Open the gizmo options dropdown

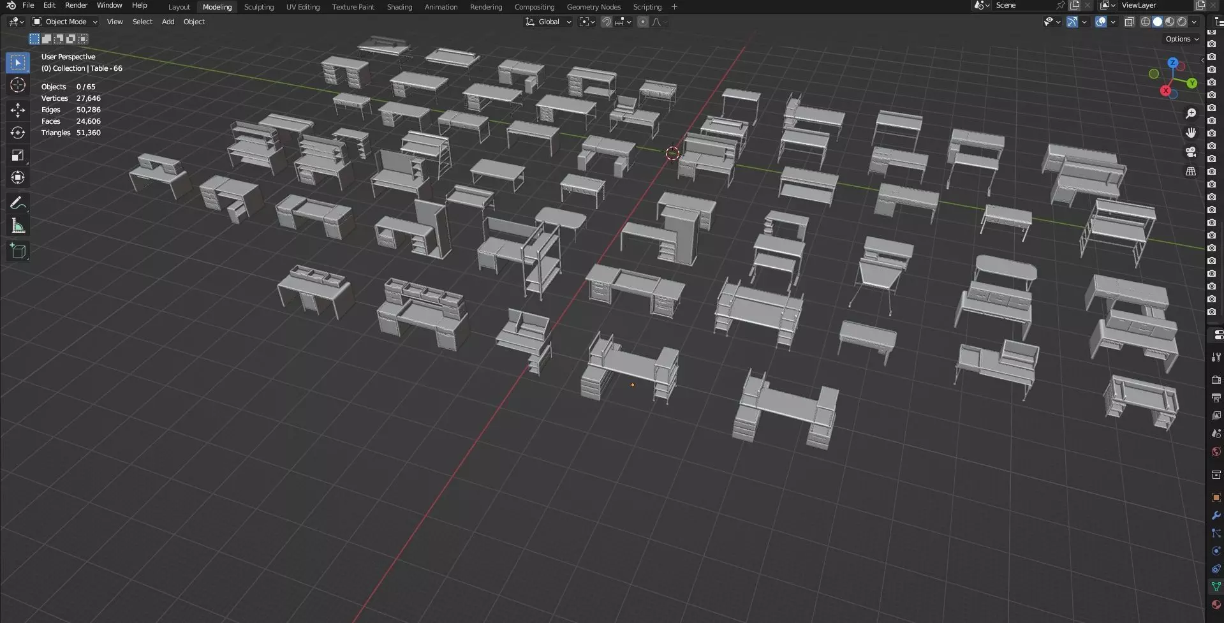coord(1084,22)
